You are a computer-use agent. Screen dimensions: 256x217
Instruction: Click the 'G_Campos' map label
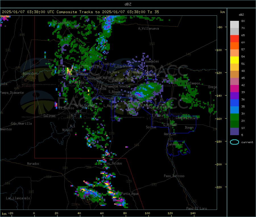tap(193, 83)
